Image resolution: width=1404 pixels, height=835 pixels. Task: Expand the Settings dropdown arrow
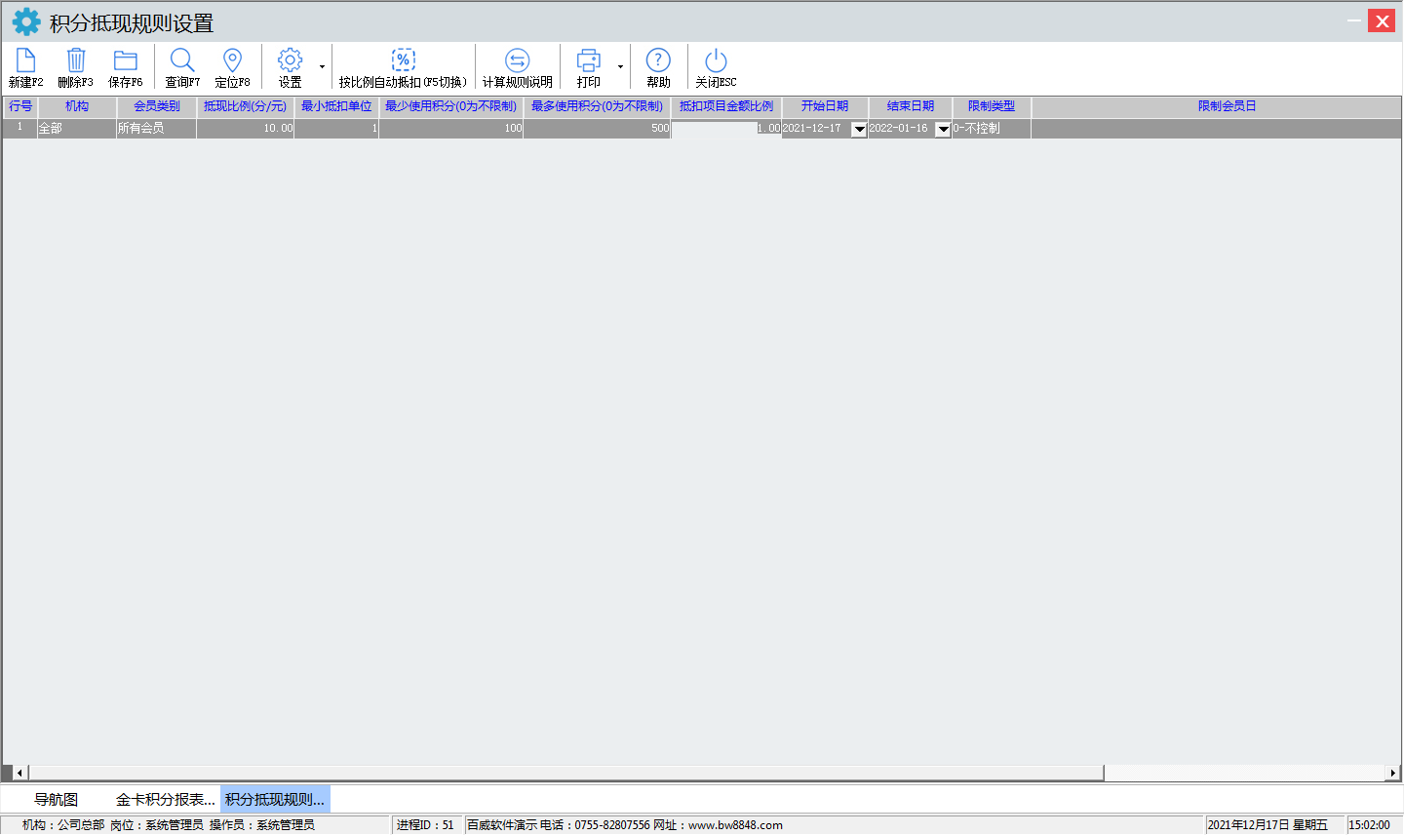[322, 67]
